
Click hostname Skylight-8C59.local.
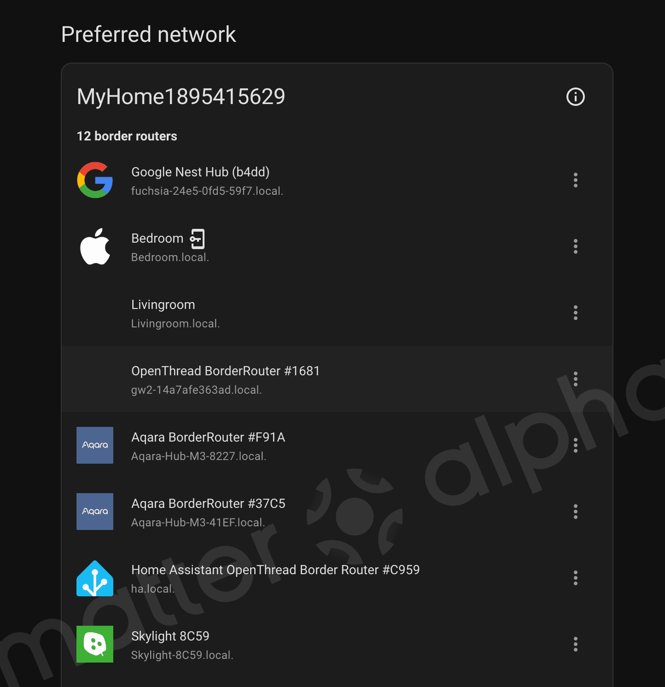point(182,655)
